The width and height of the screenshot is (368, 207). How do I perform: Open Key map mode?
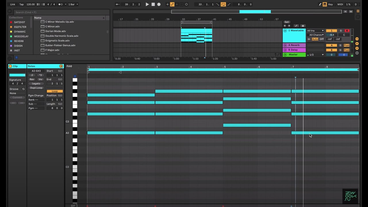coord(331,4)
